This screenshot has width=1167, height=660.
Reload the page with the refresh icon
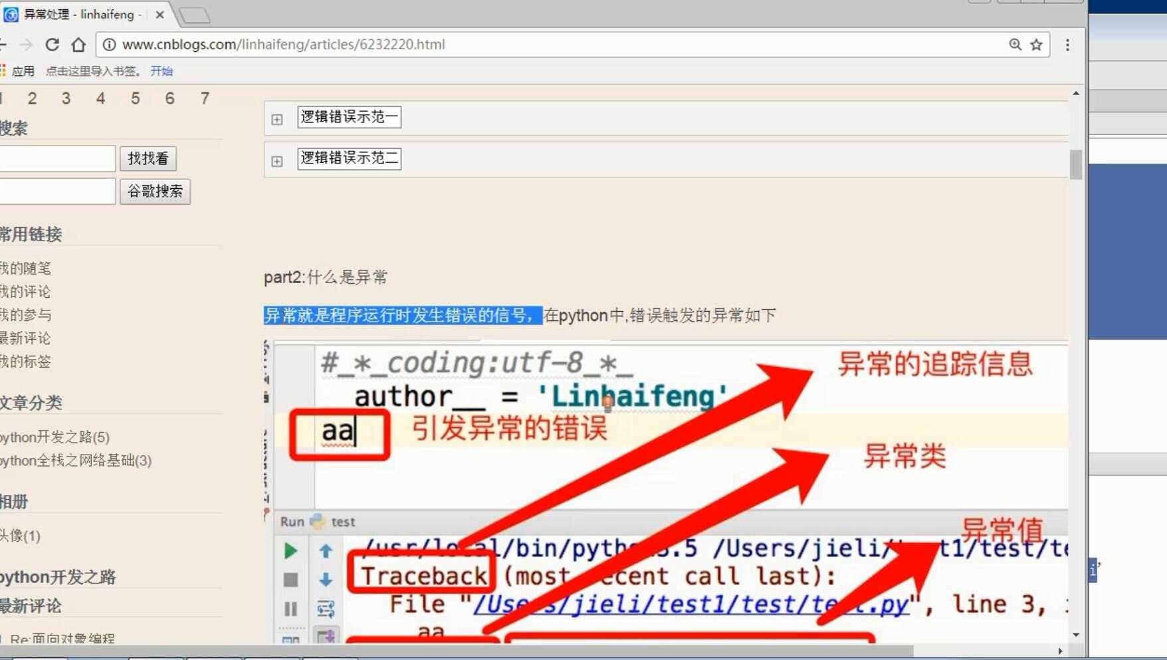click(53, 45)
